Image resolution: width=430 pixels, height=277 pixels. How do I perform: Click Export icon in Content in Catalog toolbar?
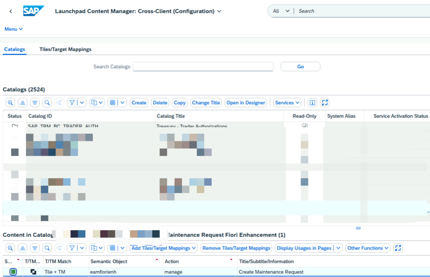[94, 248]
